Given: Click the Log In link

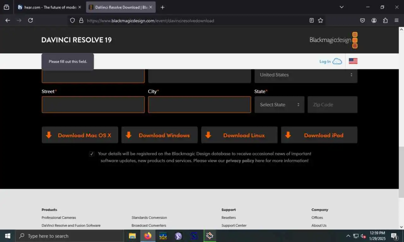Looking at the screenshot, I should coord(325,61).
